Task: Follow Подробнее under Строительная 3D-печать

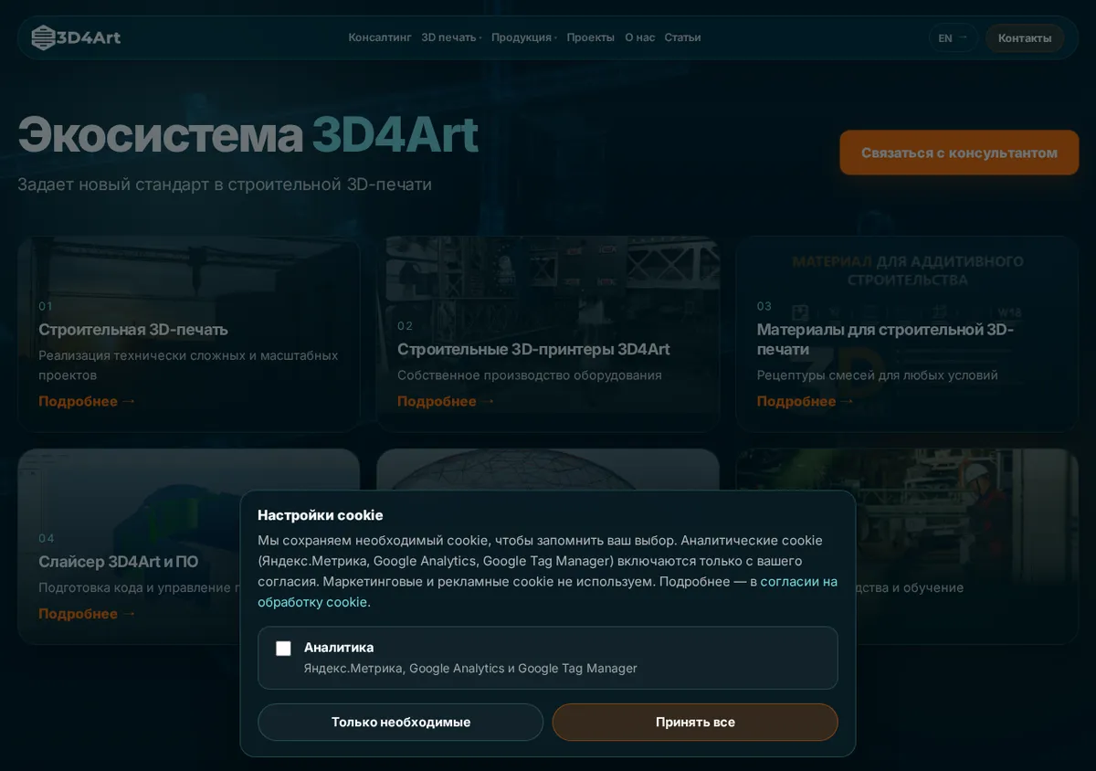Action: click(x=87, y=401)
